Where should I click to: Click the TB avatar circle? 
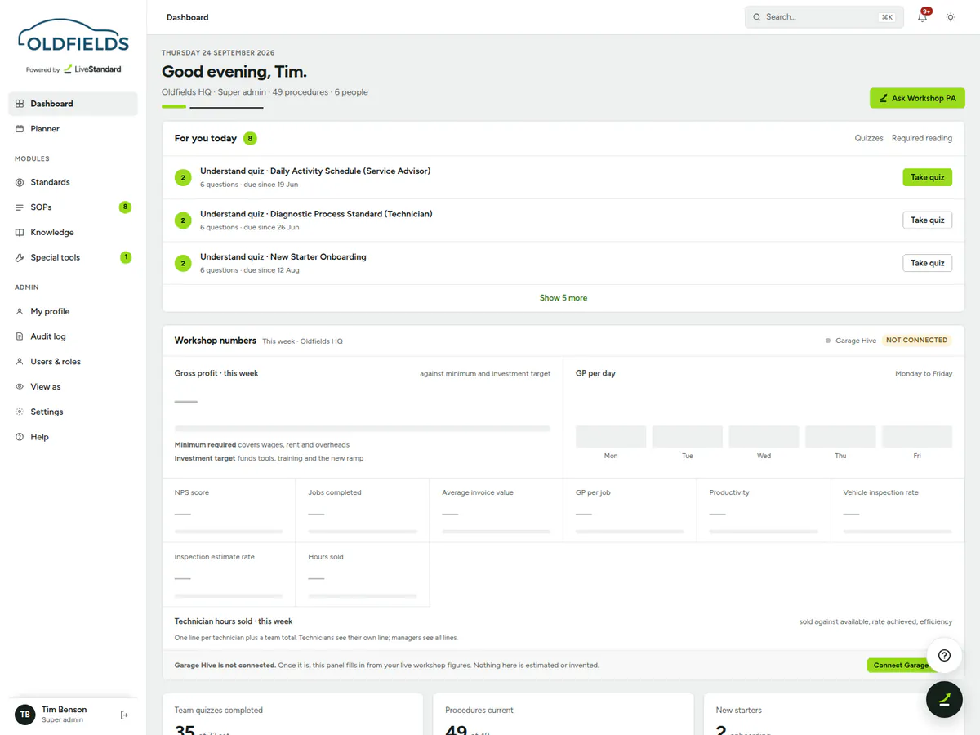click(25, 715)
